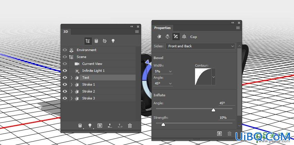Open the Bevel Width dropdown arrow
Screen dimensions: 294x145
(170, 71)
